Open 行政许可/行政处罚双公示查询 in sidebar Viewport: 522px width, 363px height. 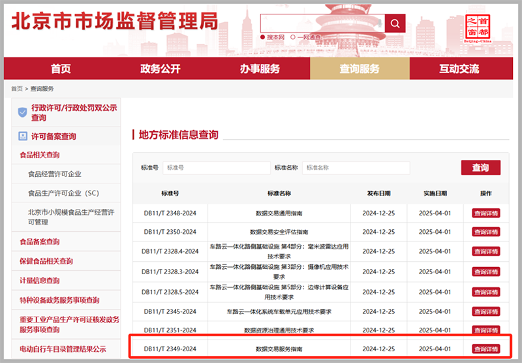coord(74,112)
